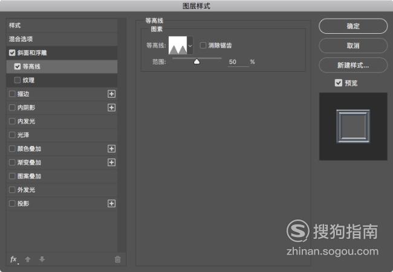Image resolution: width=393 pixels, height=272 pixels.
Task: Uncheck the 等高线 checkbox
Action: pos(18,66)
